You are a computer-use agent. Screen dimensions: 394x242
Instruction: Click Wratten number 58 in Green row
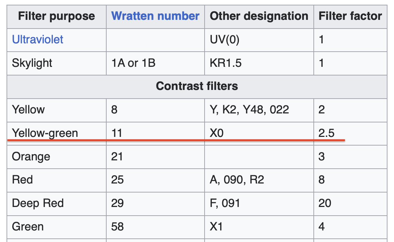[117, 227]
